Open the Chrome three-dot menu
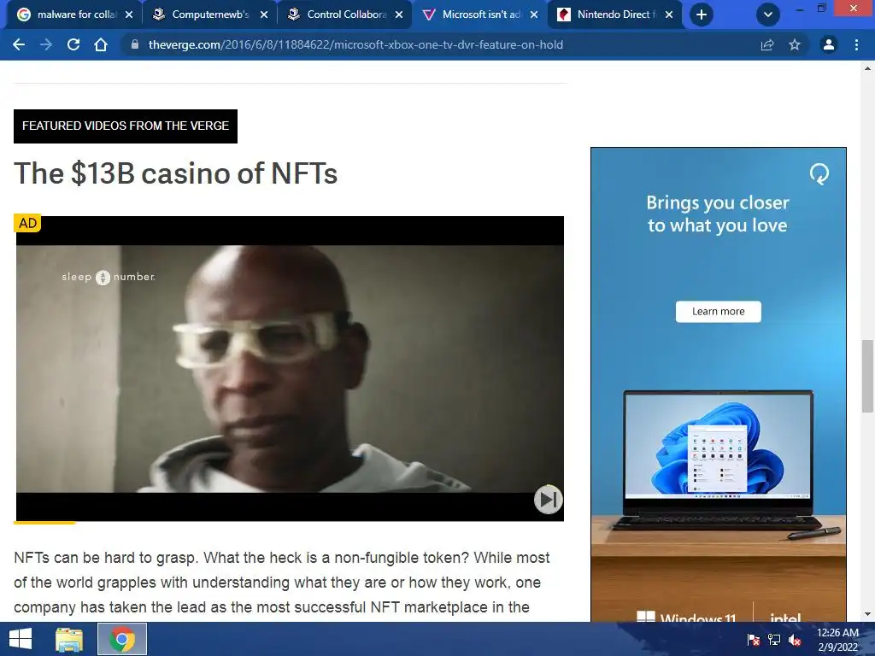875x656 pixels. pos(856,44)
